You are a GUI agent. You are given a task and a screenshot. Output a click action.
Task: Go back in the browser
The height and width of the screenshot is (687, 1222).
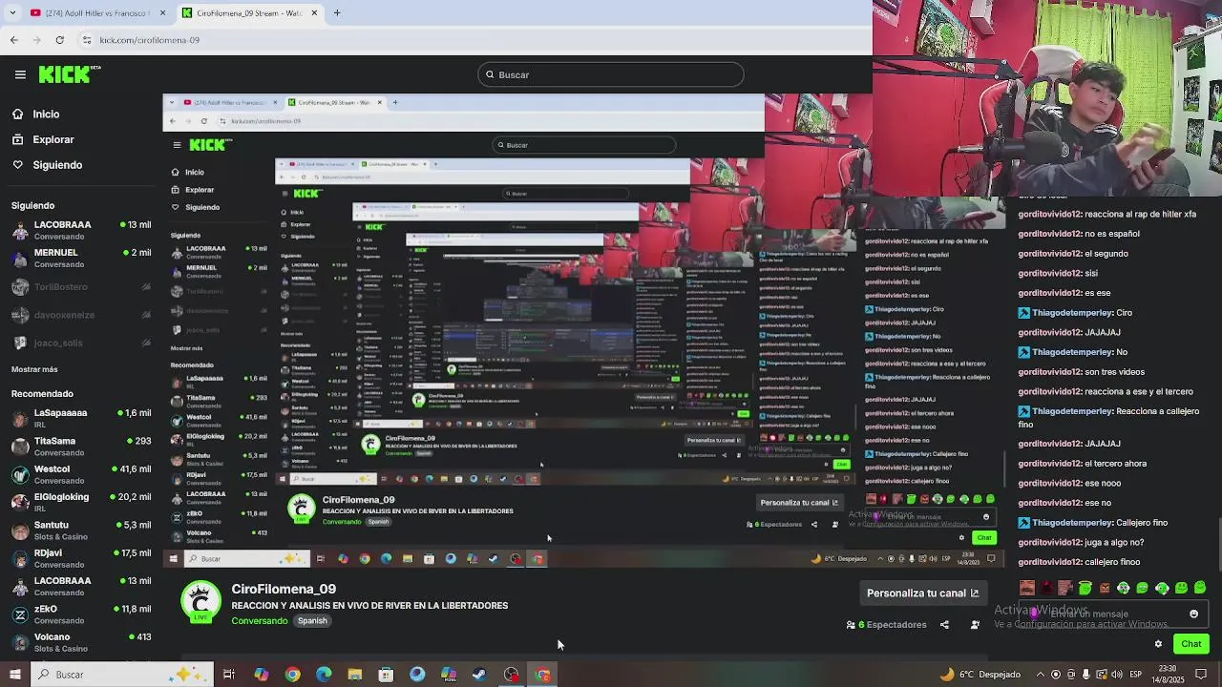(13, 40)
